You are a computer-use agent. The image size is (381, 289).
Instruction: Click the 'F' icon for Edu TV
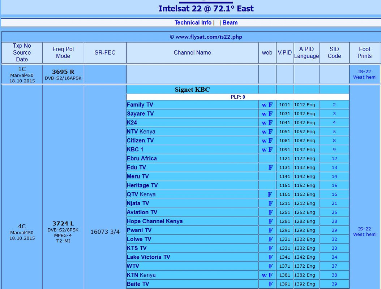point(270,168)
